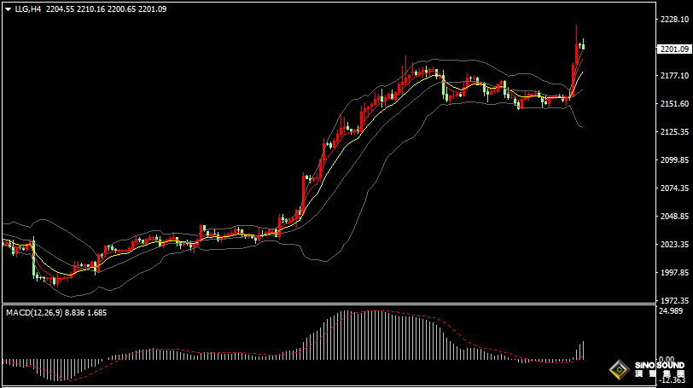Screen dimensions: 693x388
Task: Click the 1972.35 price axis label
Action: point(674,301)
